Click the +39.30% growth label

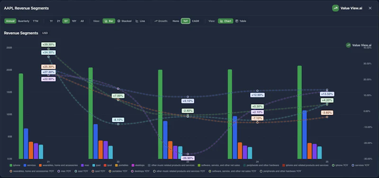48,44
